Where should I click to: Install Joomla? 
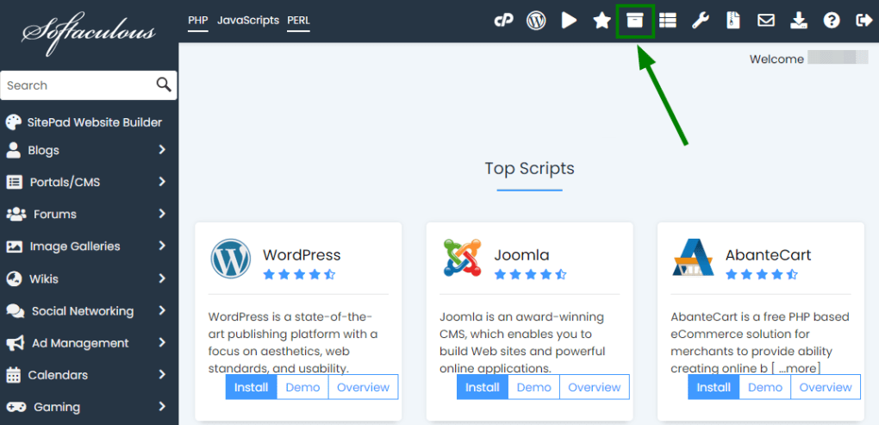pyautogui.click(x=483, y=387)
